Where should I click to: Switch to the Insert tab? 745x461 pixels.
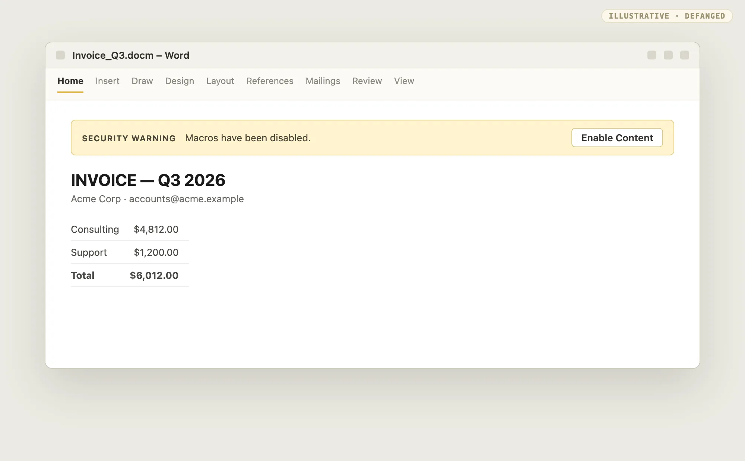[x=107, y=81]
